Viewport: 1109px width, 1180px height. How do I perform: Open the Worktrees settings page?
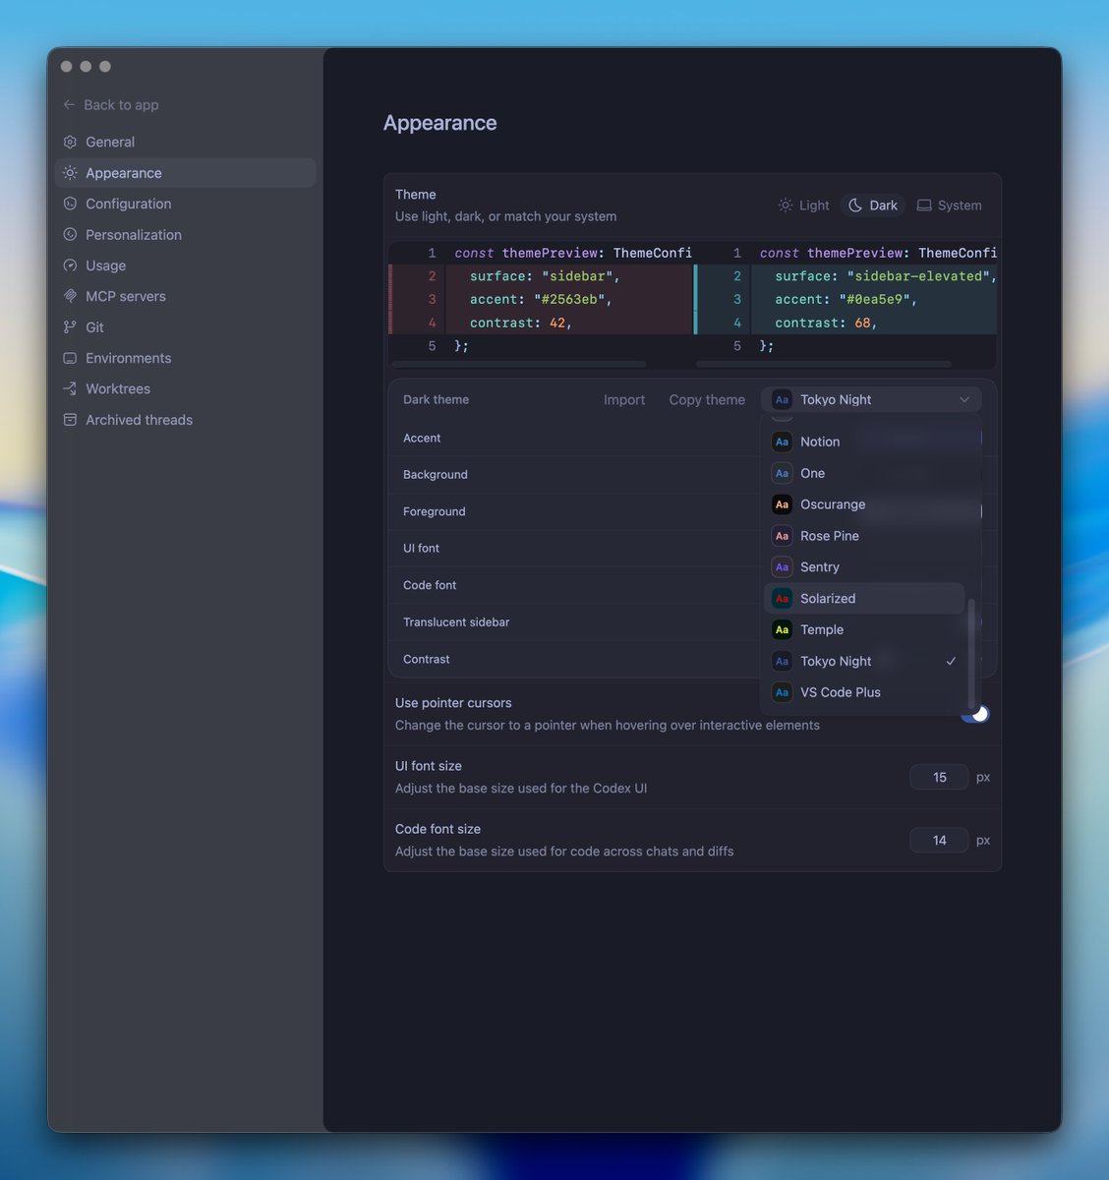(186, 388)
